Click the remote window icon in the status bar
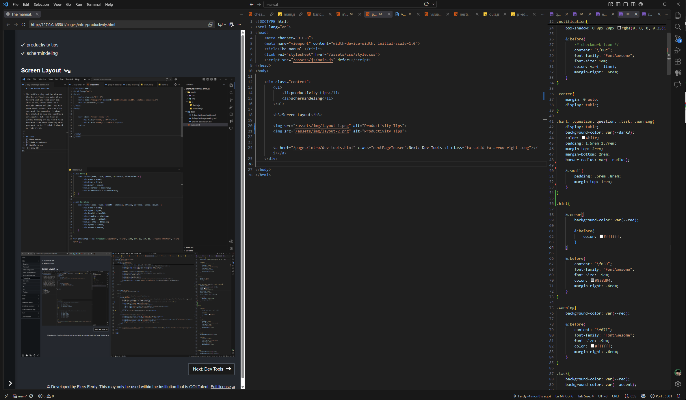This screenshot has height=400, width=686. coord(7,396)
